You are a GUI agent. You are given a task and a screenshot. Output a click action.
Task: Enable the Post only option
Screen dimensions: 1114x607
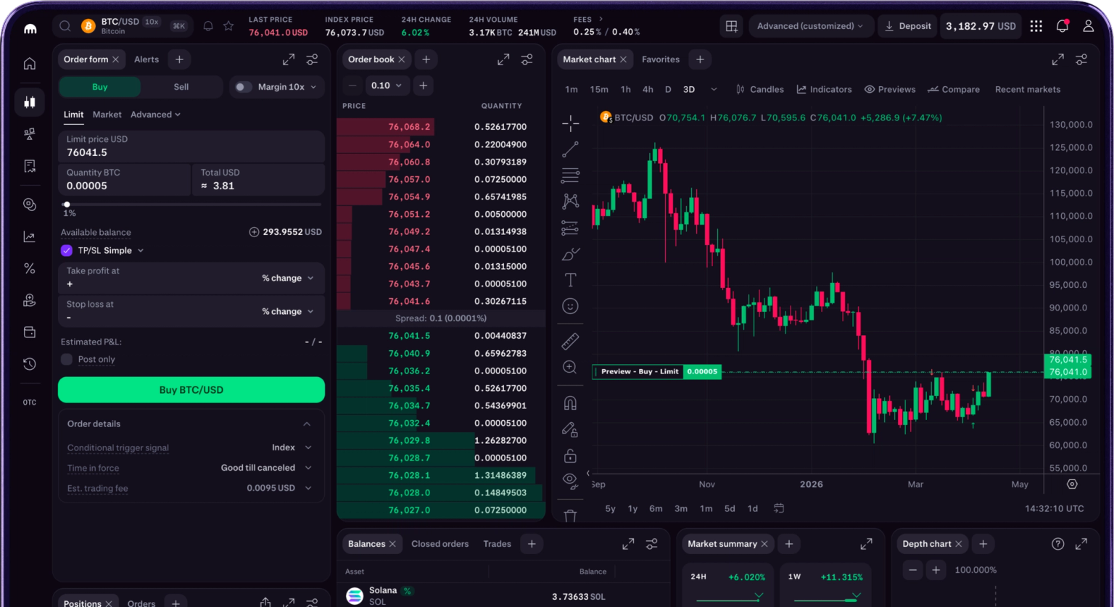67,359
